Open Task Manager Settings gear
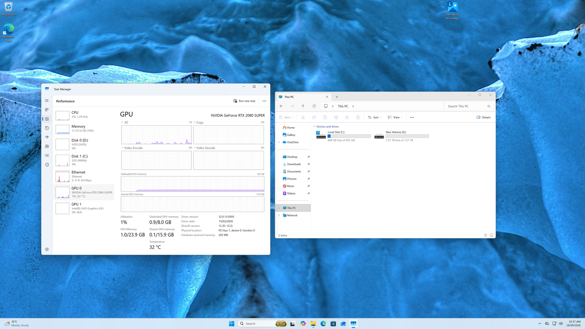The height and width of the screenshot is (329, 585). 47,249
